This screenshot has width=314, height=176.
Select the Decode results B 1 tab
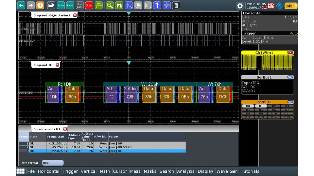[47, 129]
